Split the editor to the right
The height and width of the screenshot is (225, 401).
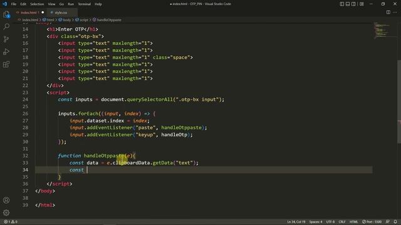pyautogui.click(x=388, y=12)
